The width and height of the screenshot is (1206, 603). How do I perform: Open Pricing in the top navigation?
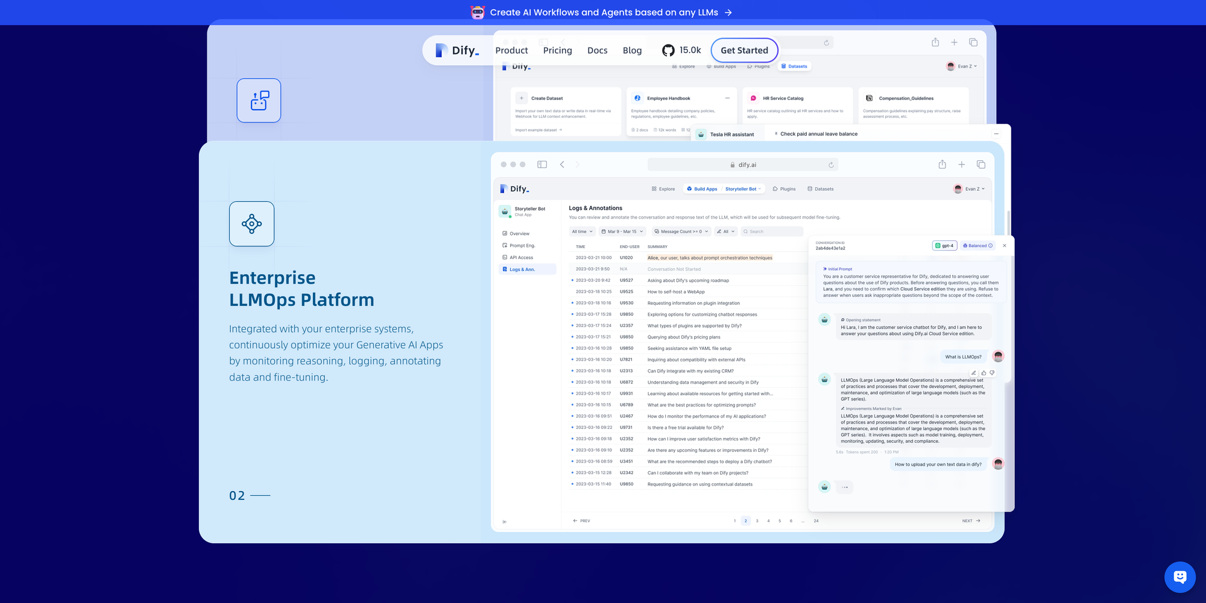pyautogui.click(x=557, y=51)
